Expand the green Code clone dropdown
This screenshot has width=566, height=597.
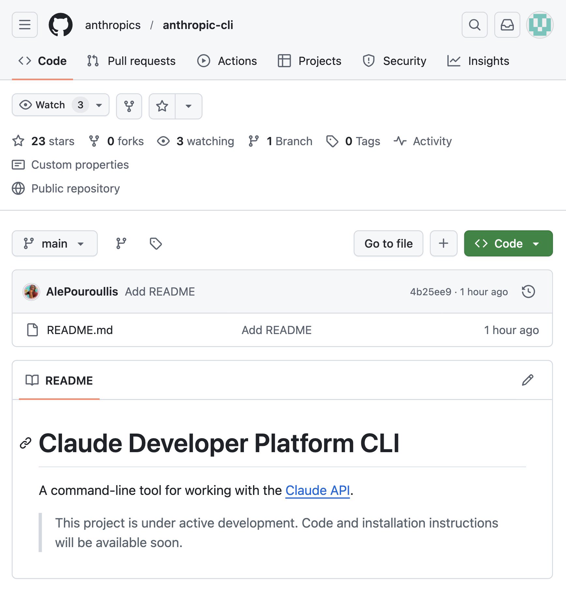coord(508,243)
